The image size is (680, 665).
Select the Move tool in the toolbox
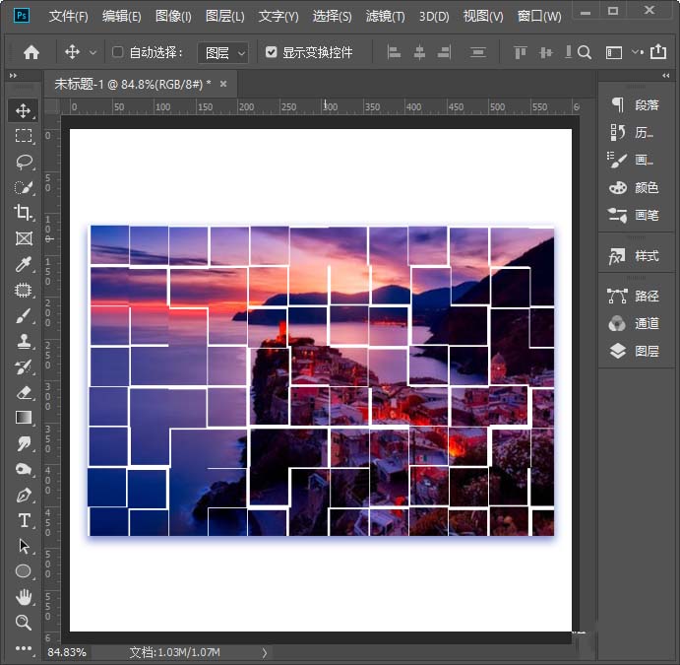24,110
